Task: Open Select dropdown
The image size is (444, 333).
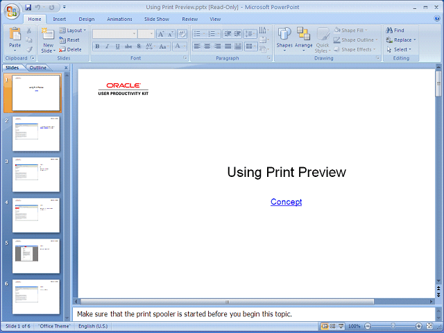Action: pos(399,49)
